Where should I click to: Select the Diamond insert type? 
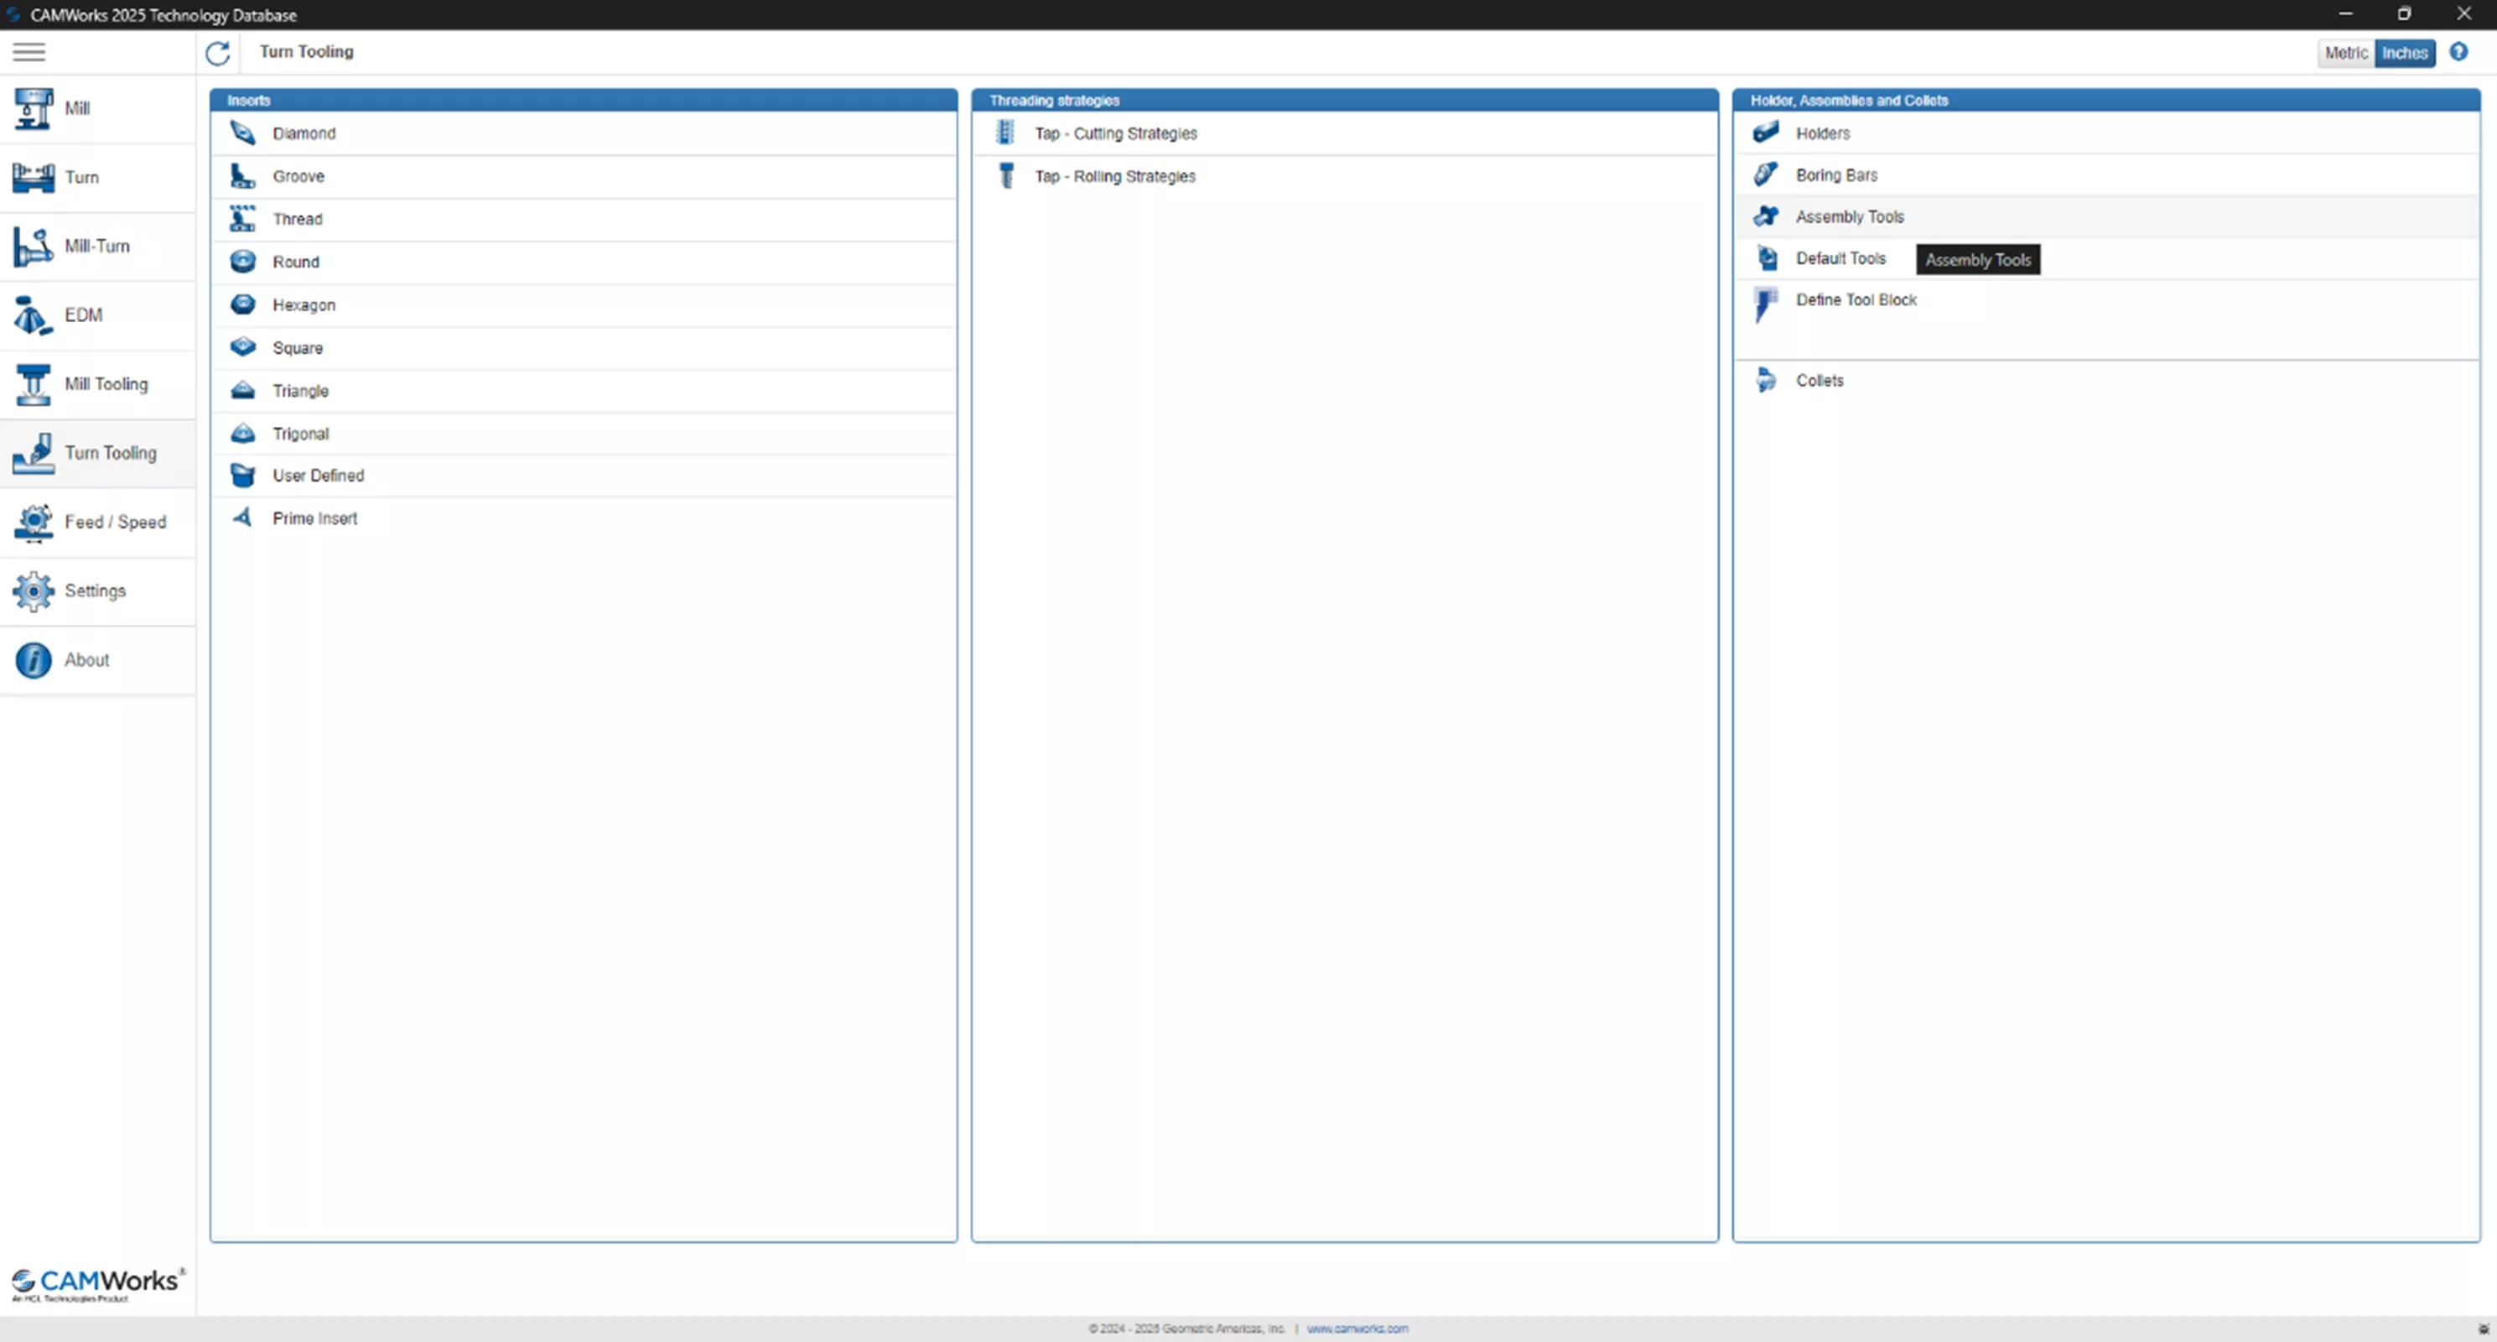click(304, 133)
